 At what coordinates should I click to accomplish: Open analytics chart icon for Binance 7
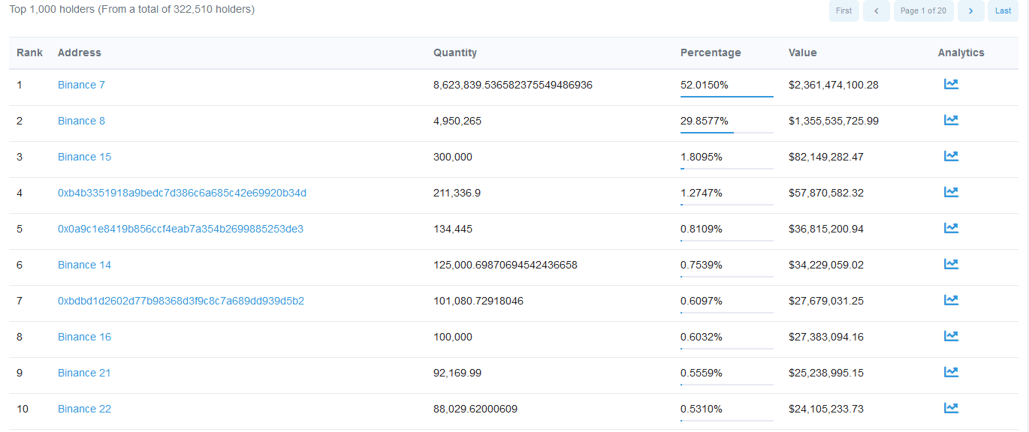point(951,85)
